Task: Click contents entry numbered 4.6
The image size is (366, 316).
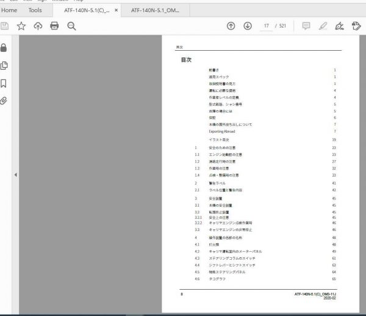Action: [265, 279]
